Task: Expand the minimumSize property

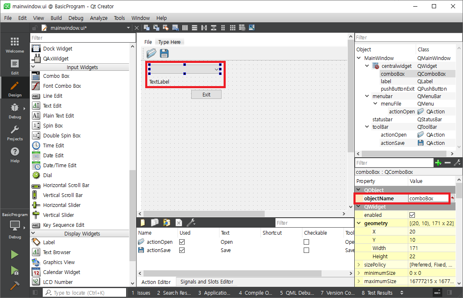Action: [359, 273]
